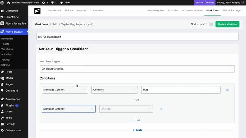Click the condition value field containing 'bug'
Screen dimensions: 246x138
181,90
